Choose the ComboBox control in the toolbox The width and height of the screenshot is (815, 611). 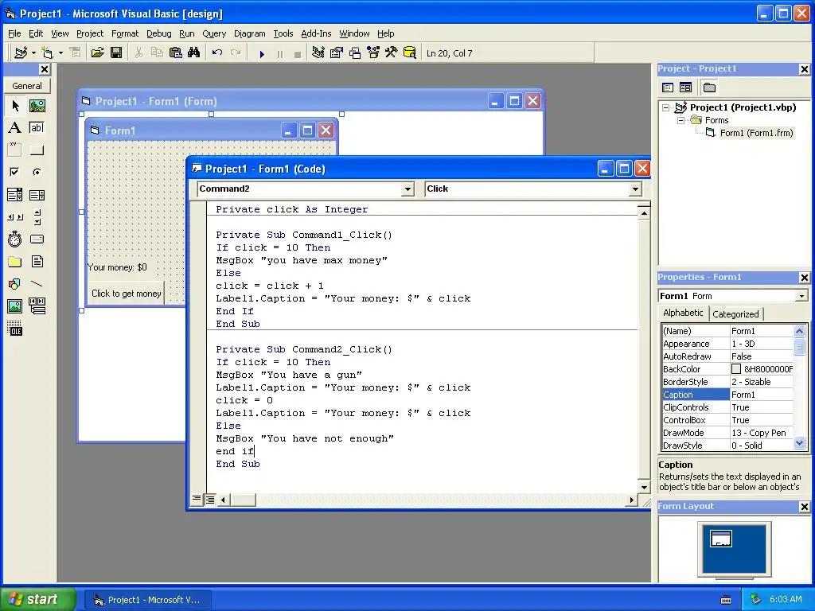click(15, 195)
